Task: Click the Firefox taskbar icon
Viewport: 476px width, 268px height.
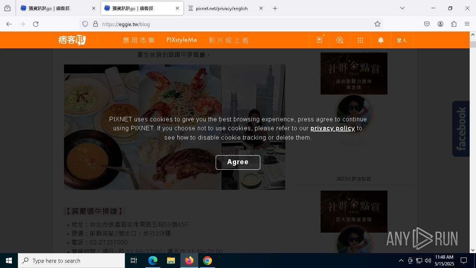Action: point(189,261)
